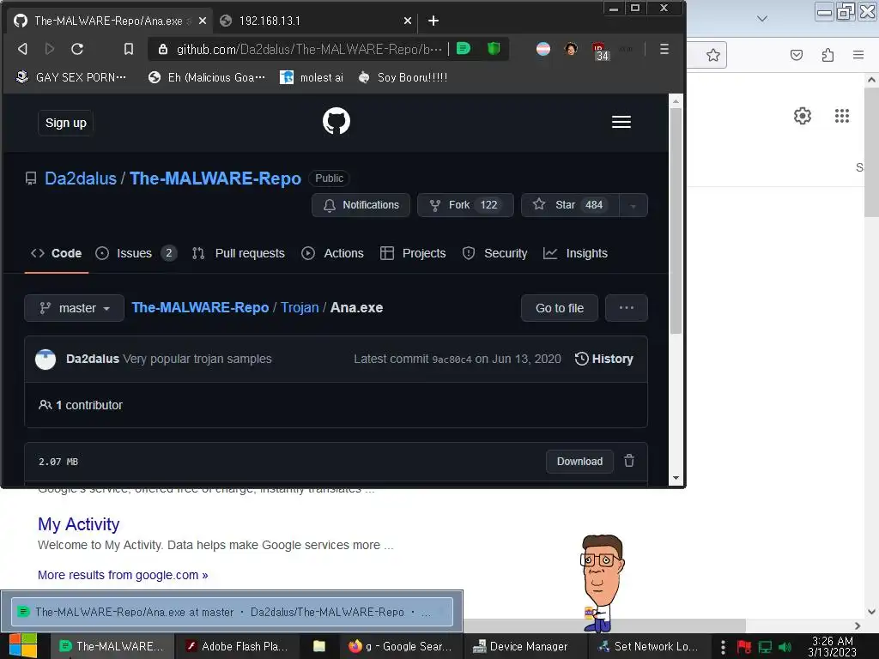Click the volume speaker tray icon
Image resolution: width=879 pixels, height=659 pixels.
(x=785, y=647)
